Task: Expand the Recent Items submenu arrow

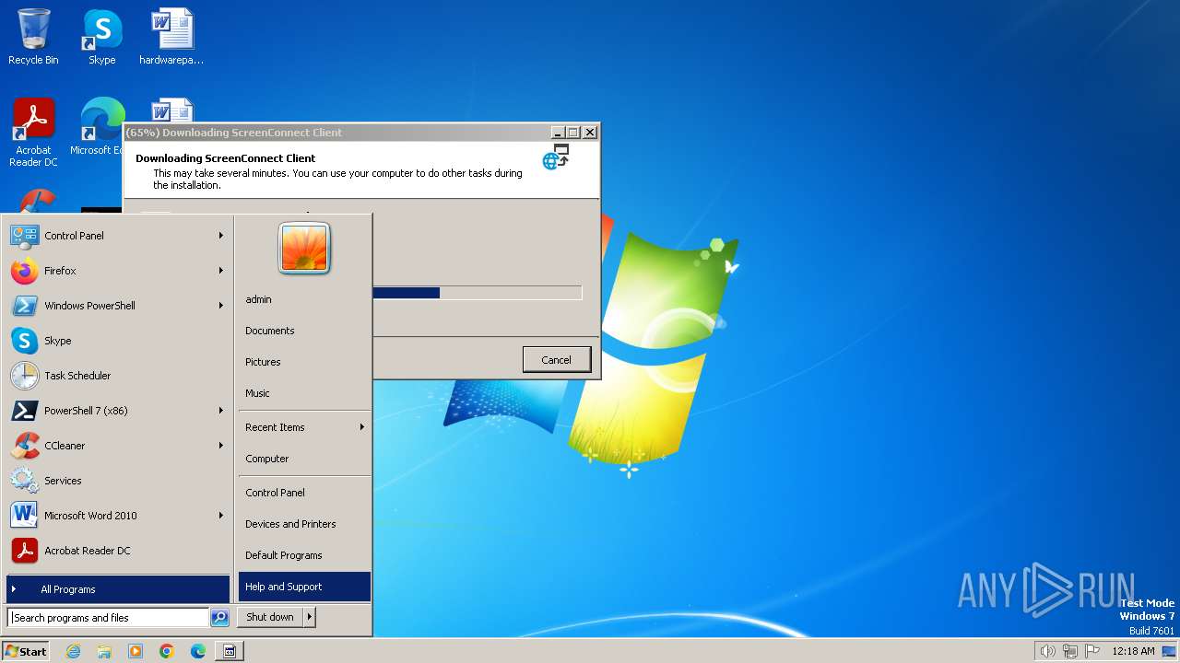Action: tap(362, 427)
